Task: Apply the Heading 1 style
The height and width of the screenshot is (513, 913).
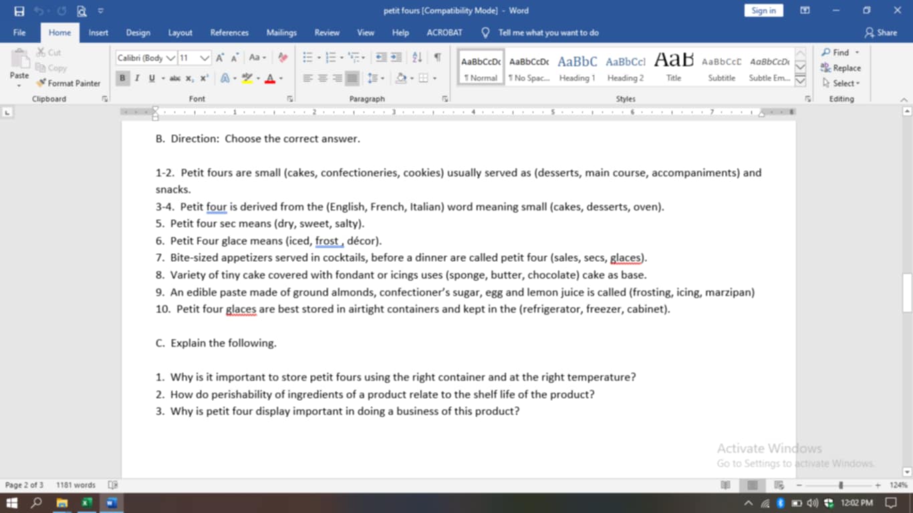Action: tap(577, 68)
